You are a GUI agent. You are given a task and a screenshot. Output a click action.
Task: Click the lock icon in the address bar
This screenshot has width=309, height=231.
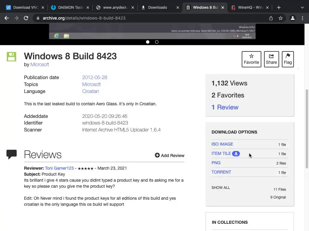[x=38, y=18]
